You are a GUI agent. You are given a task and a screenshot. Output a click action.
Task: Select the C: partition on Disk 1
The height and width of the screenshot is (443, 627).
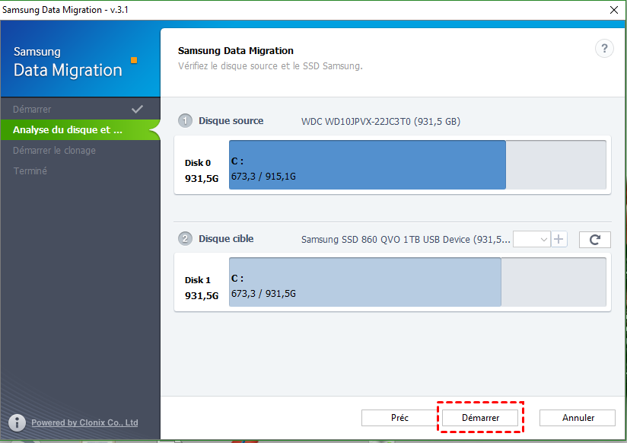pos(365,282)
